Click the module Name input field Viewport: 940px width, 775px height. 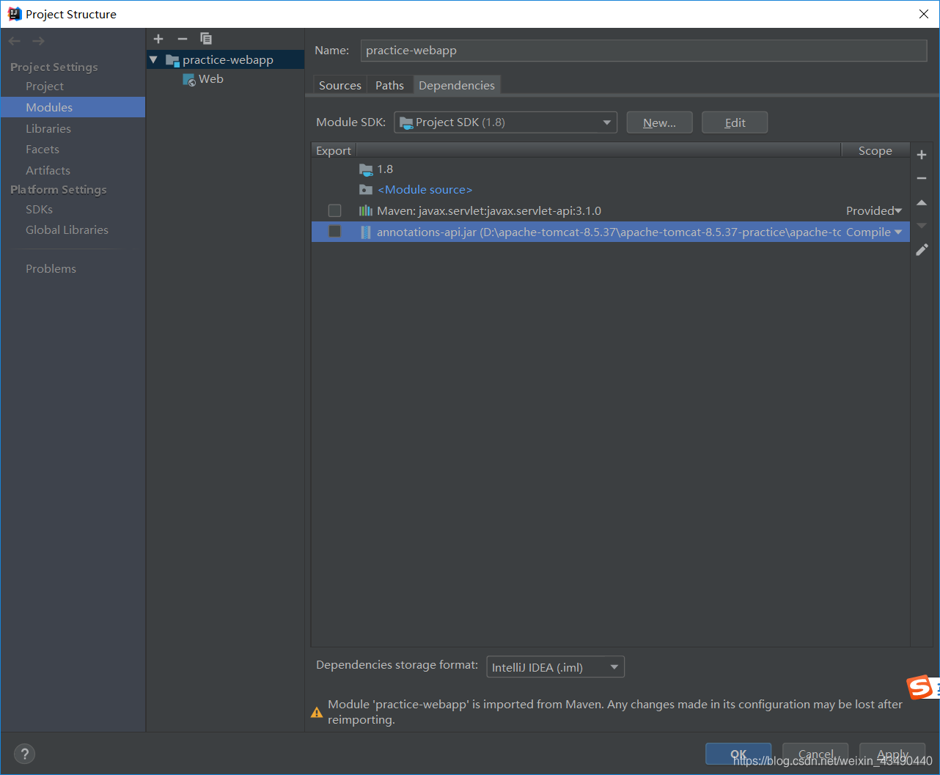pos(644,51)
